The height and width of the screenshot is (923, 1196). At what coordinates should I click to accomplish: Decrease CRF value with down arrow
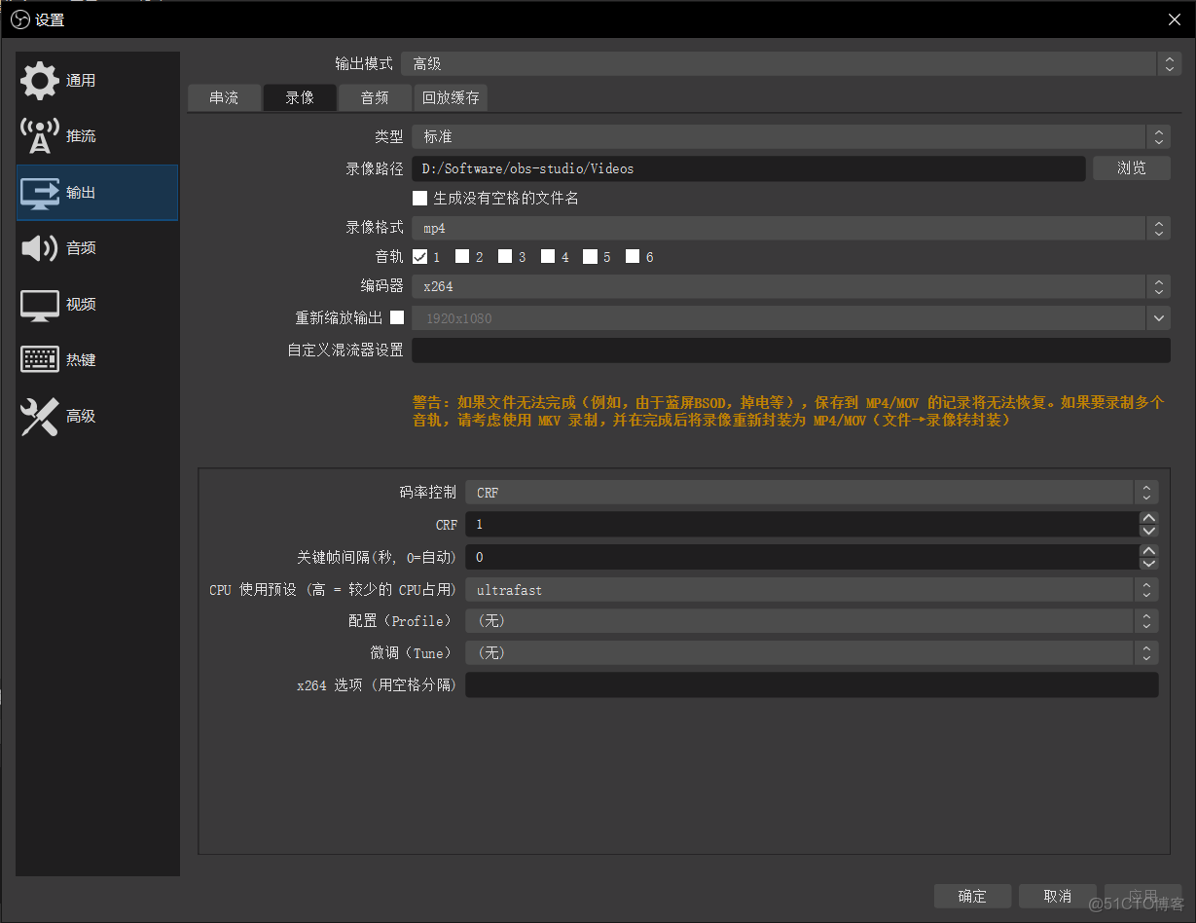click(1149, 531)
